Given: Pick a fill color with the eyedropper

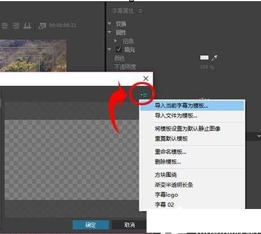Looking at the screenshot, I should coord(214,58).
